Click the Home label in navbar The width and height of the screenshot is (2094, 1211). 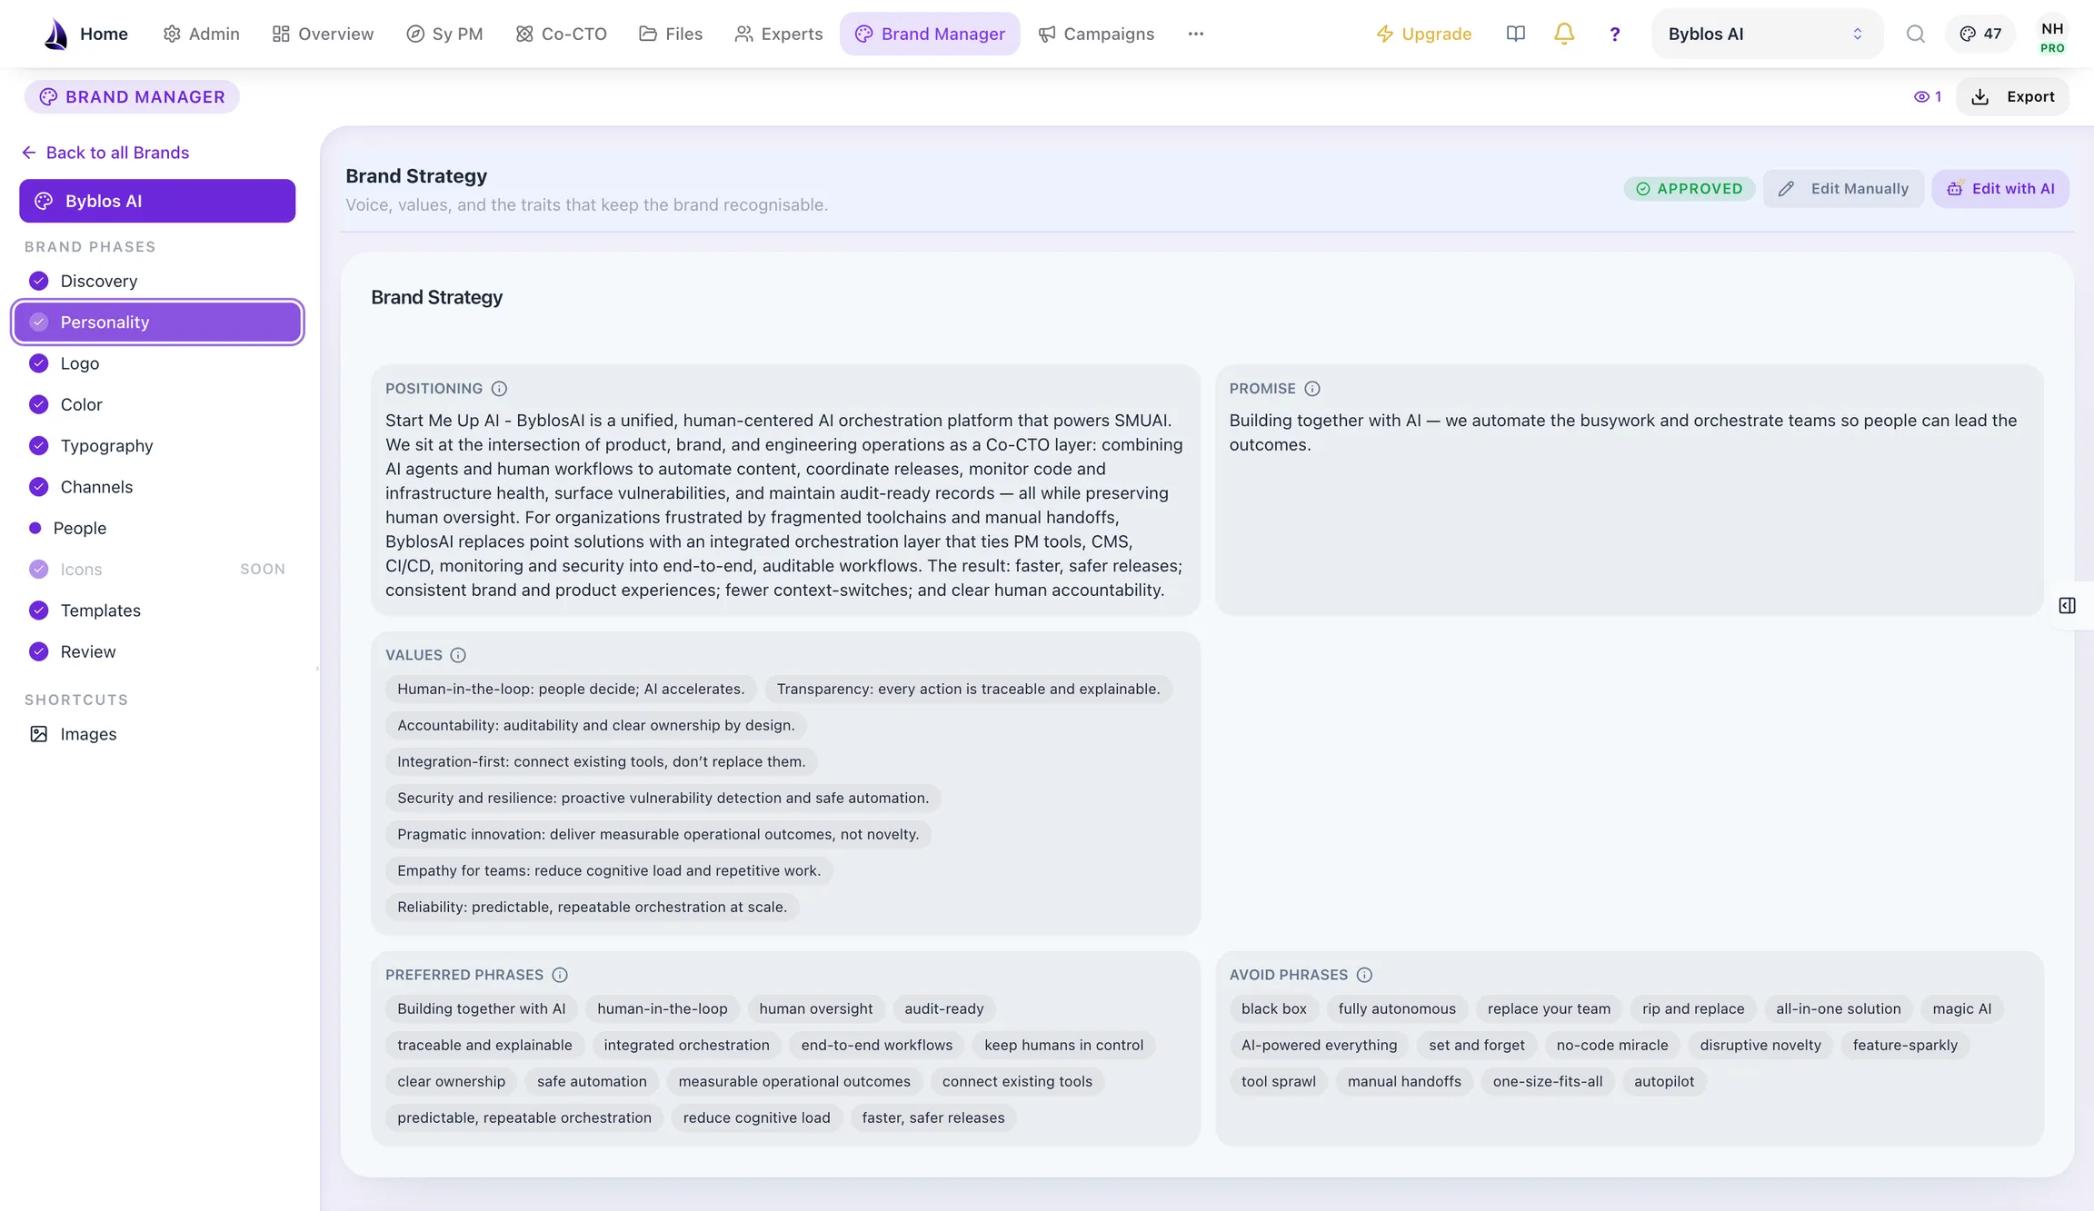click(104, 34)
